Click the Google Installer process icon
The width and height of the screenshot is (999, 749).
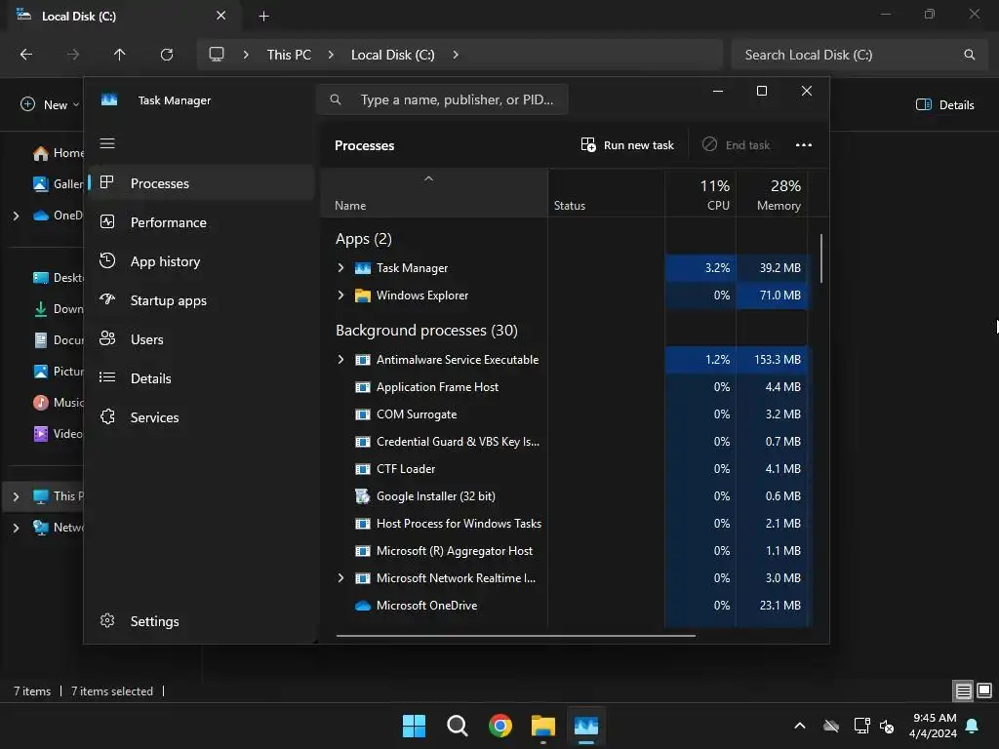(x=363, y=496)
